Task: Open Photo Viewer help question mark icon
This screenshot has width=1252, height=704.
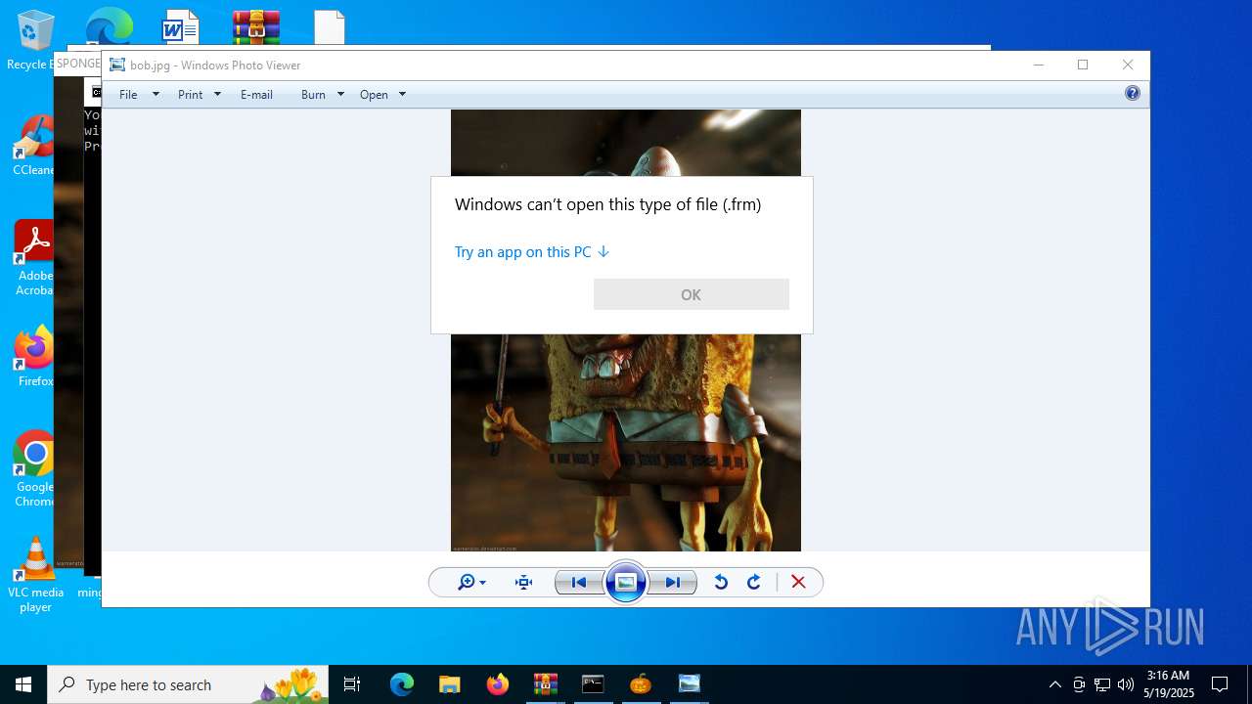Action: coord(1133,94)
